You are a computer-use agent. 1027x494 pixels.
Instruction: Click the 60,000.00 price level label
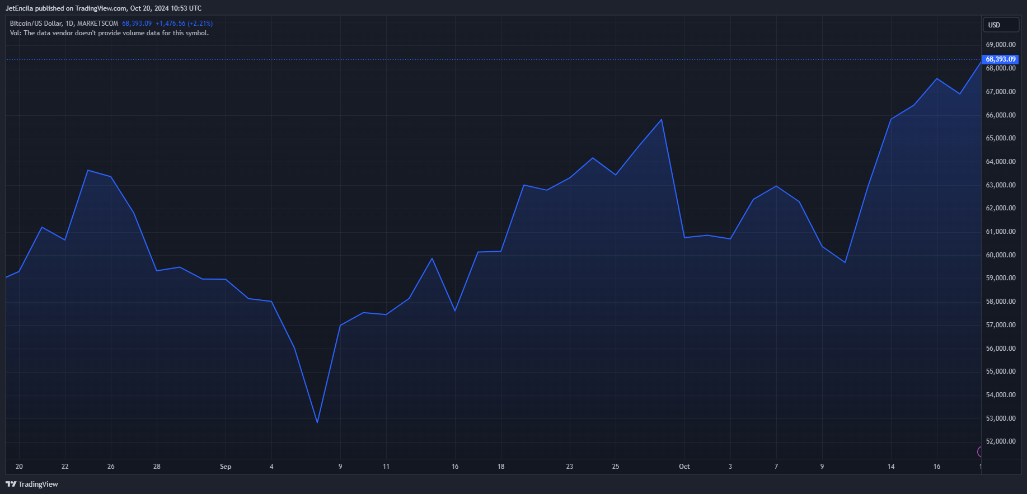1001,255
